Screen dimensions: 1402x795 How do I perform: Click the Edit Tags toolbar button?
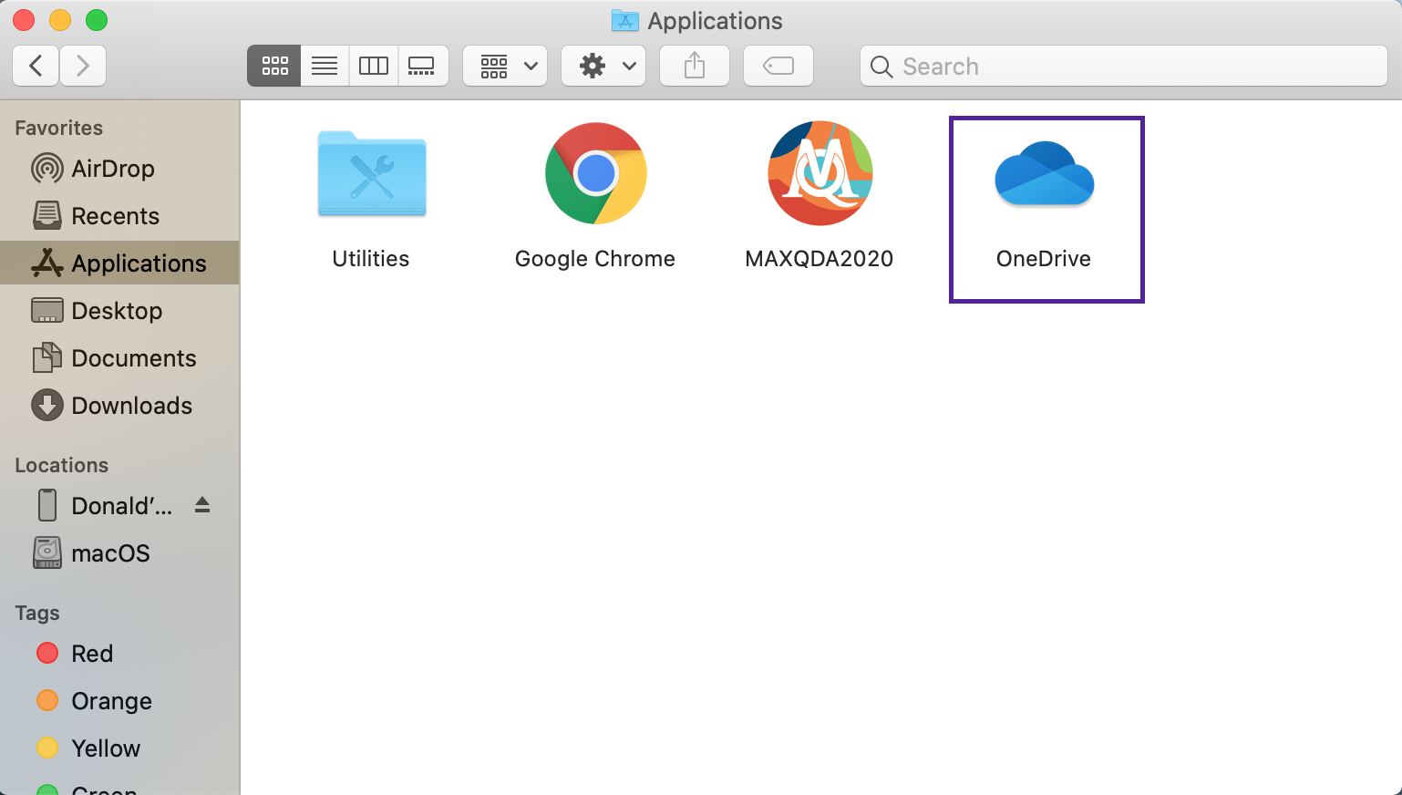[x=778, y=66]
